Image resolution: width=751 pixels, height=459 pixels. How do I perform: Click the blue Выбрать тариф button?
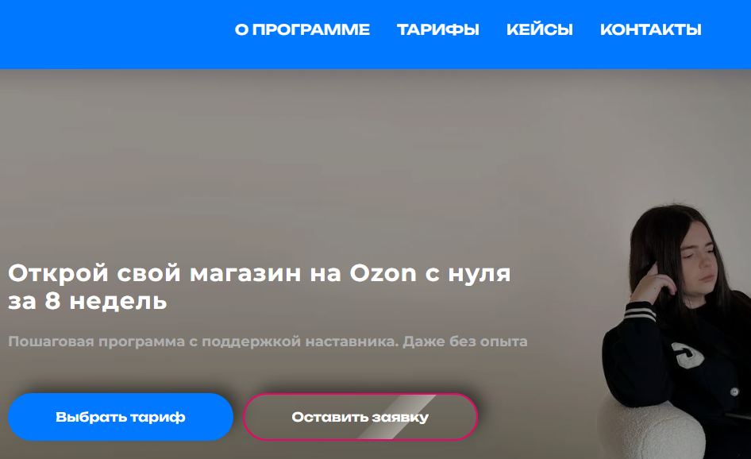(x=121, y=417)
